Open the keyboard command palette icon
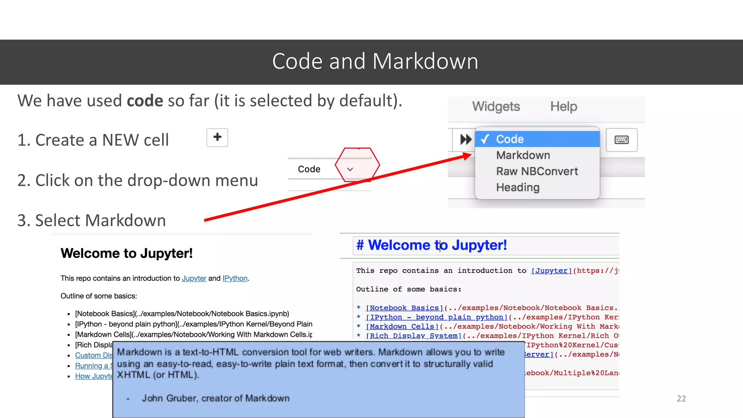 pyautogui.click(x=621, y=140)
